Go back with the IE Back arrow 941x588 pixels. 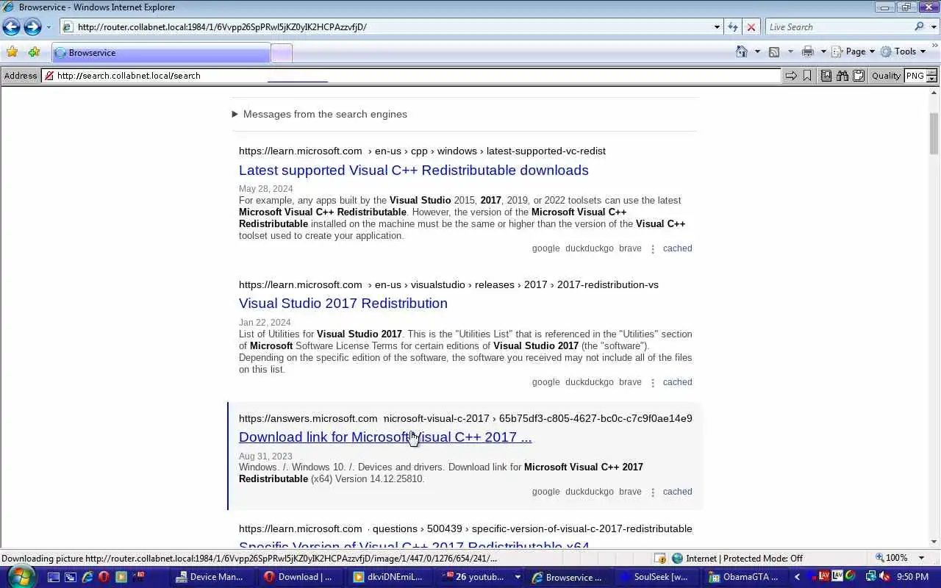point(11,27)
